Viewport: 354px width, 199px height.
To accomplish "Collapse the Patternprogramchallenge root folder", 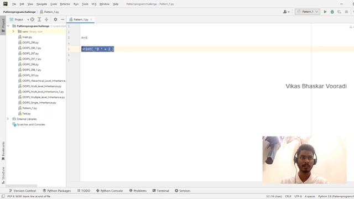I will coord(8,26).
